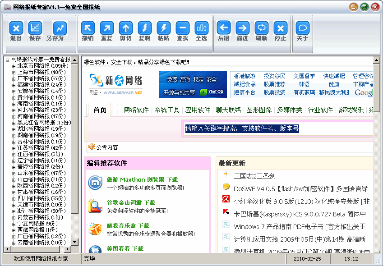Click the 新云网络 site logo

[116, 84]
